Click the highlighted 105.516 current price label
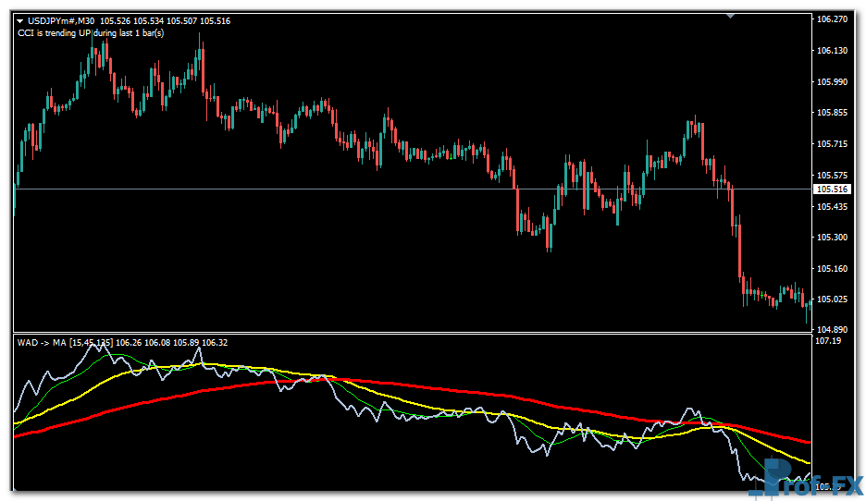The height and width of the screenshot is (501, 866). coord(831,189)
